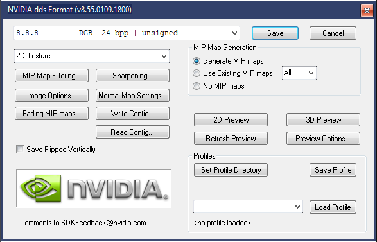Click the <no profile loaded> status text
377x242 pixels.
222,223
